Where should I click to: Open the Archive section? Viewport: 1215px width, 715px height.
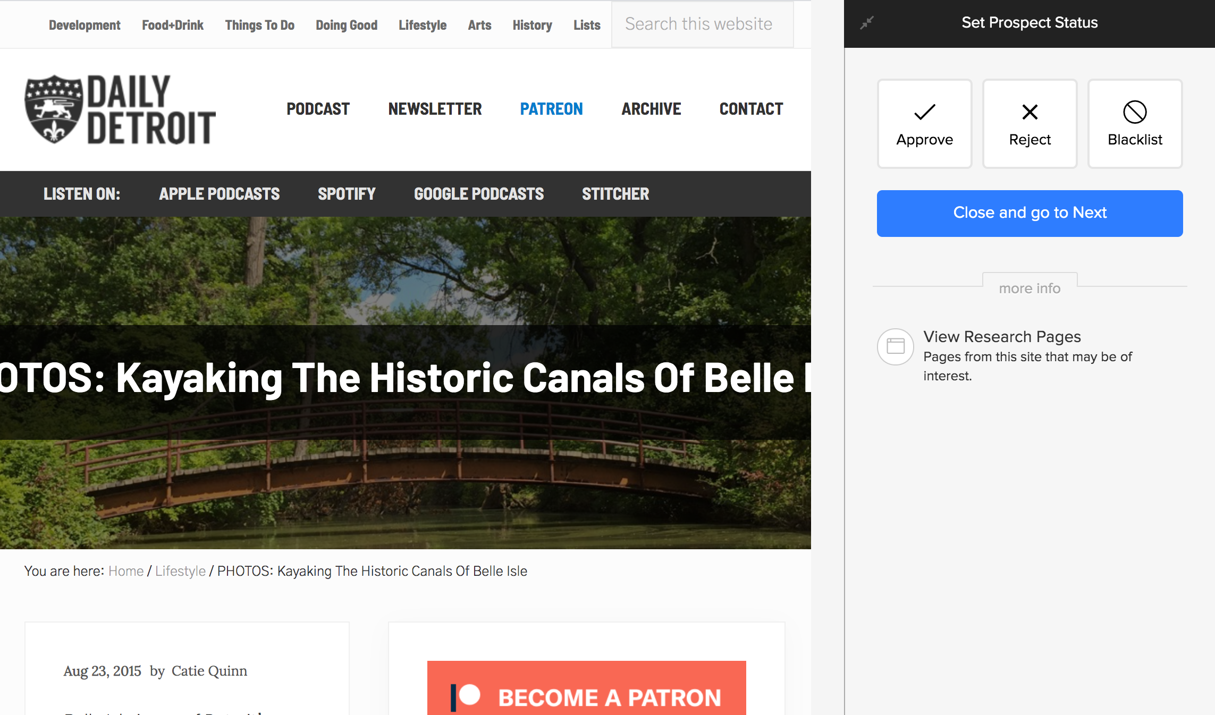[x=651, y=109]
